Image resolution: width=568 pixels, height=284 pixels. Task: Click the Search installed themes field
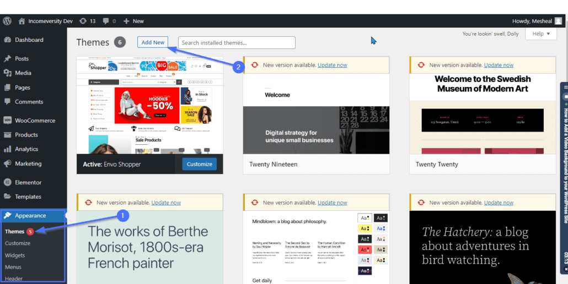click(x=237, y=42)
